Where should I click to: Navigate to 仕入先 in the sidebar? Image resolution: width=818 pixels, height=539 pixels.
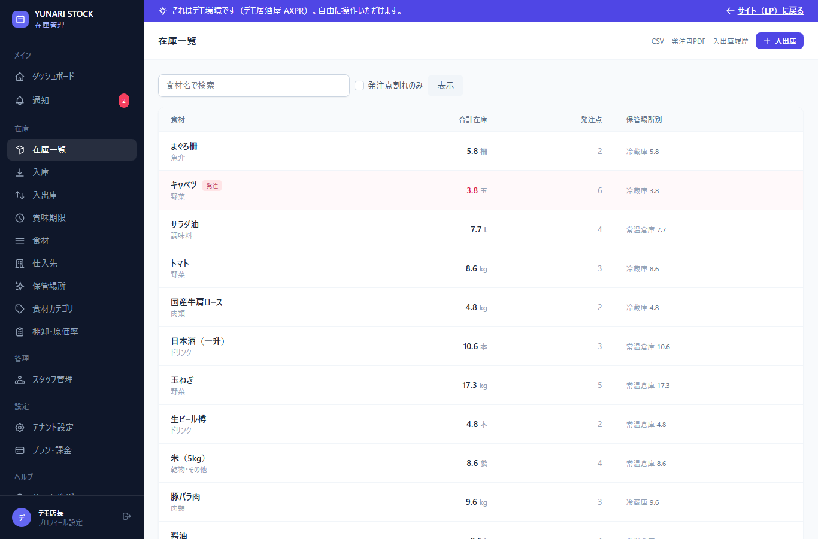72,264
